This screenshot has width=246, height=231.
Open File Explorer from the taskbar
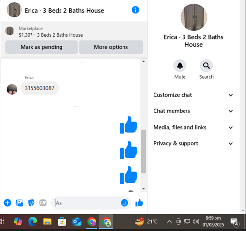coord(47,221)
